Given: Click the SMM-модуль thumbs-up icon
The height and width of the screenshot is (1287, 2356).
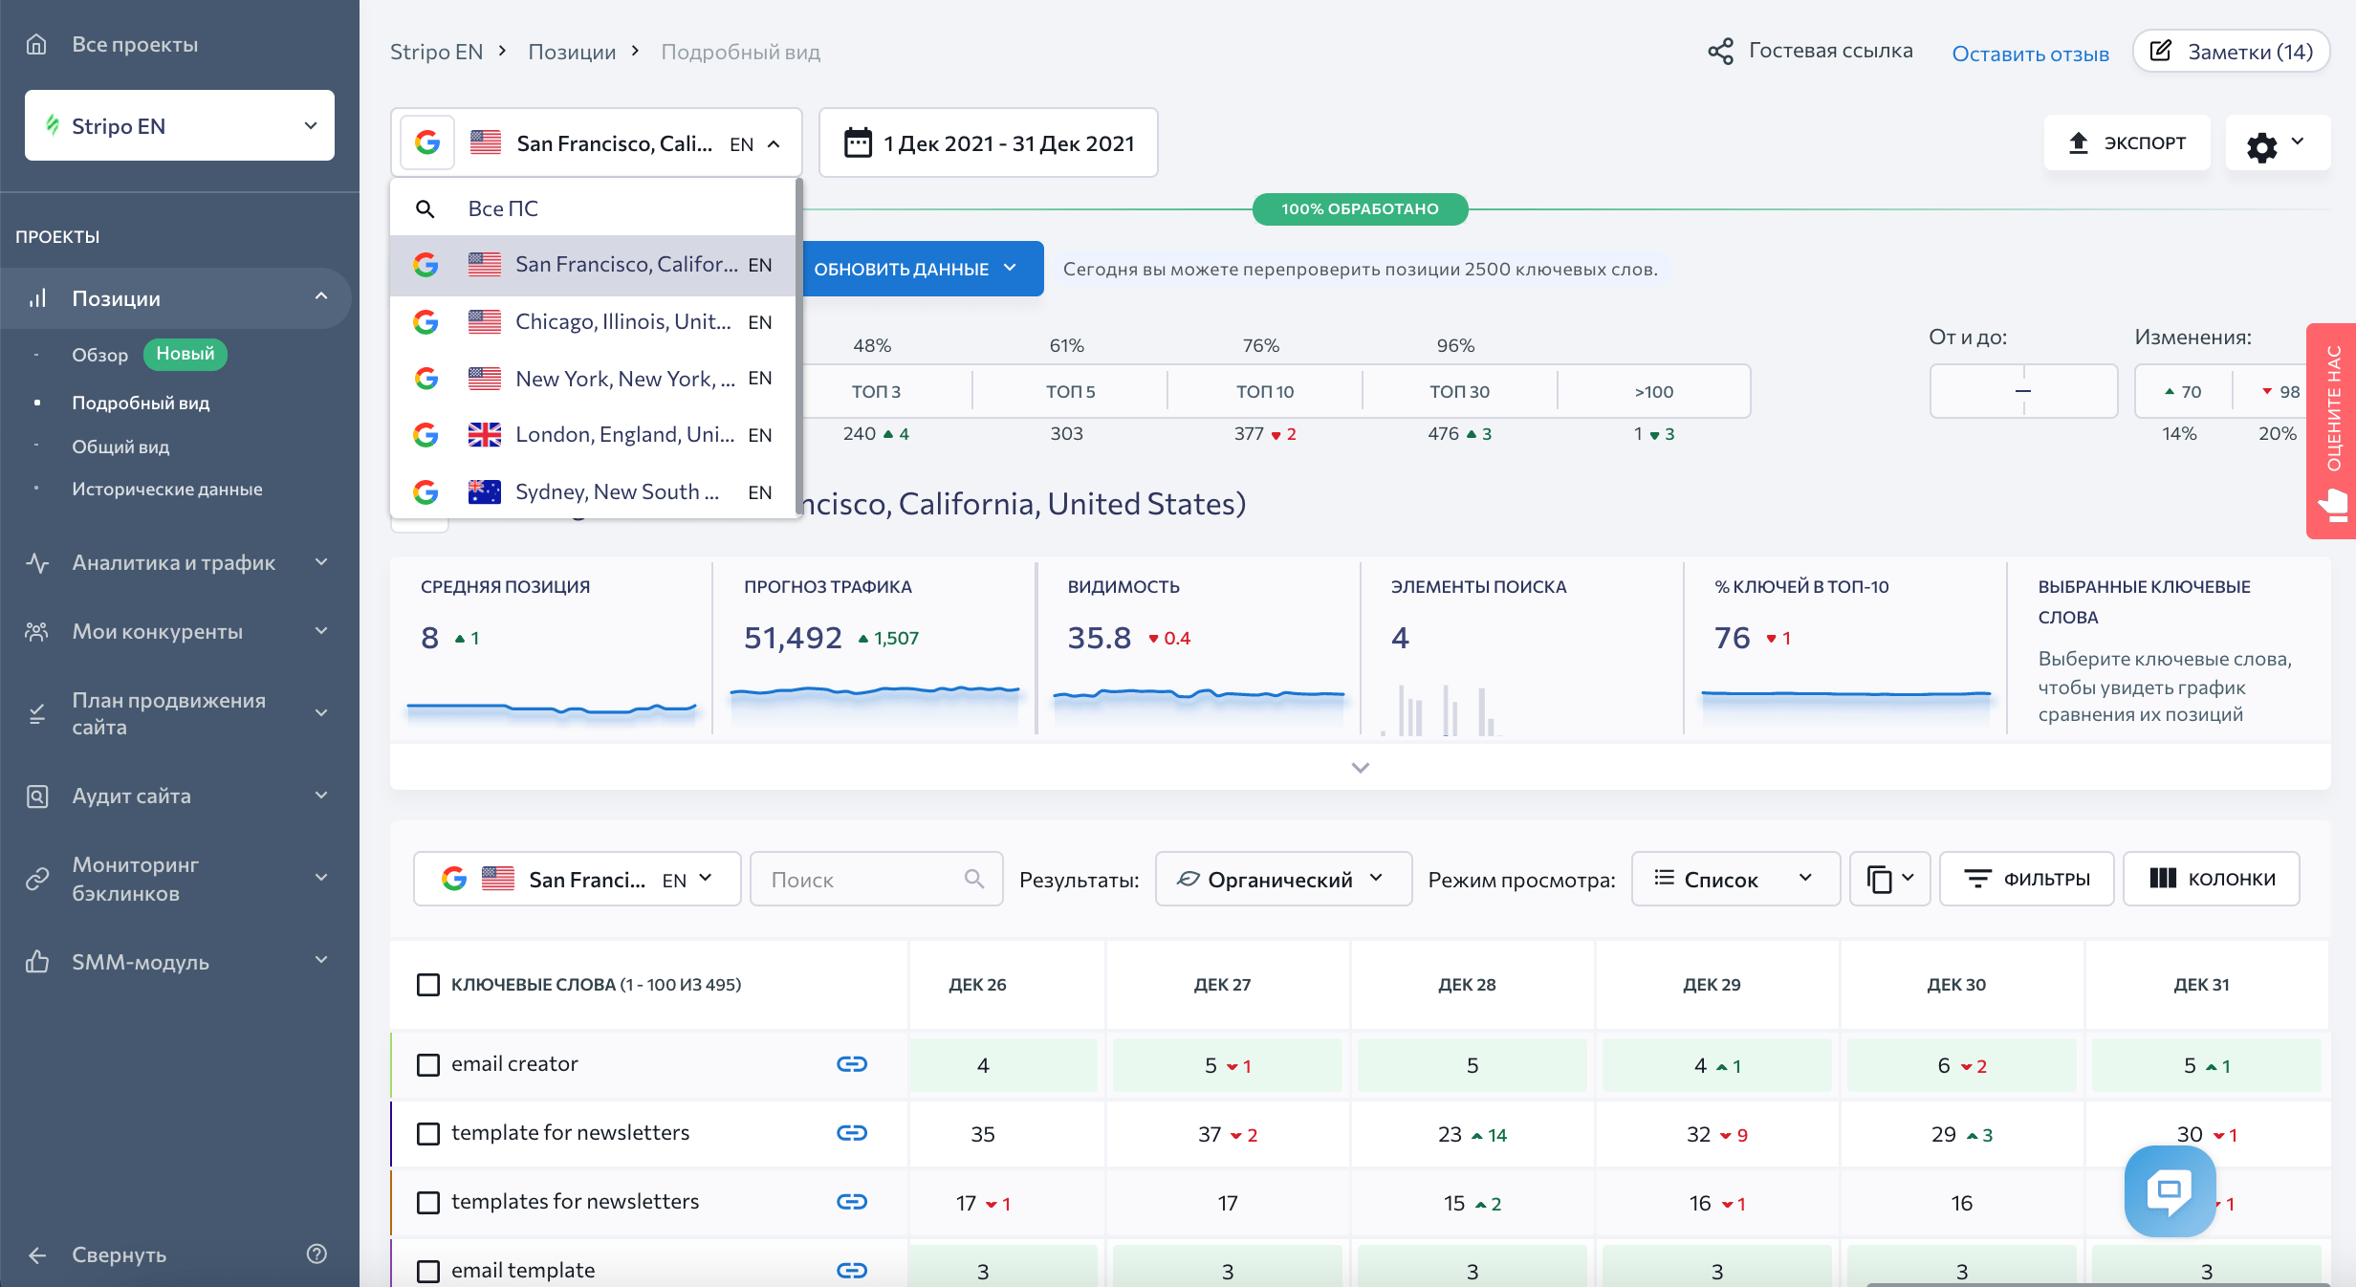Looking at the screenshot, I should (37, 961).
